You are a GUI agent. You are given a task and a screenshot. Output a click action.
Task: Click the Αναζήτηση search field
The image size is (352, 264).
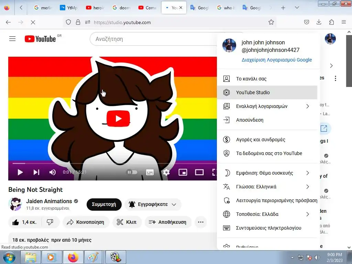(155, 39)
